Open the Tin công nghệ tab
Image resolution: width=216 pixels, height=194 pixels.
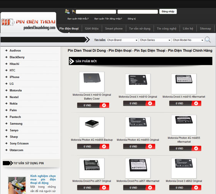[x=167, y=29]
